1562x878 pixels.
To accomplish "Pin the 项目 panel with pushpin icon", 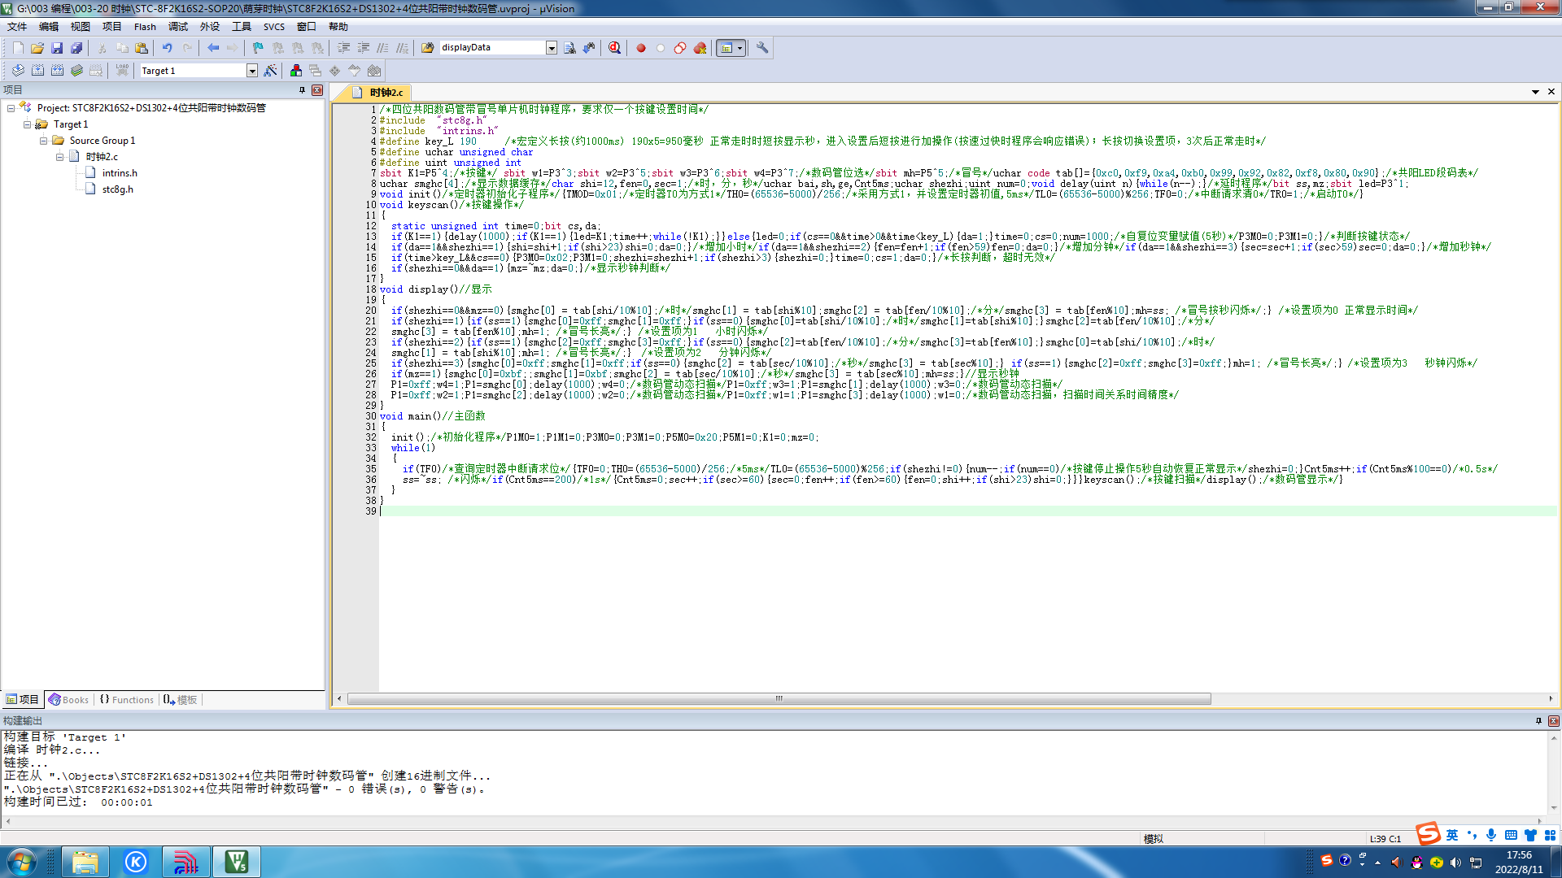I will [x=302, y=90].
